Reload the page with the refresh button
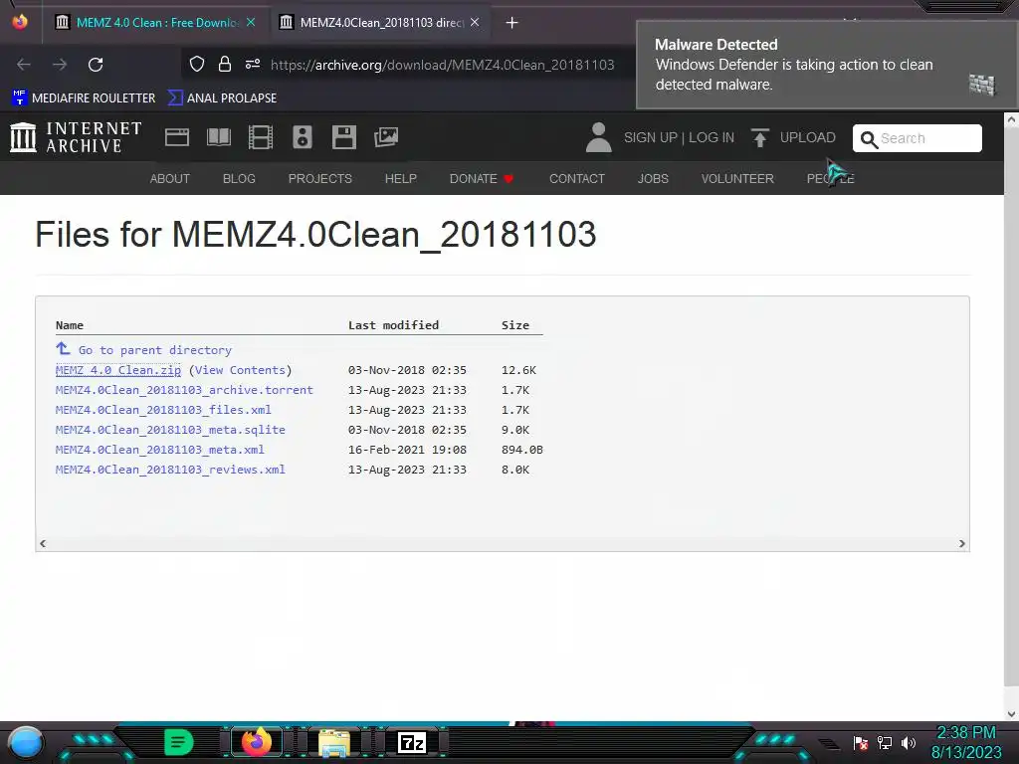Screen dimensions: 1019x764 pos(96,65)
